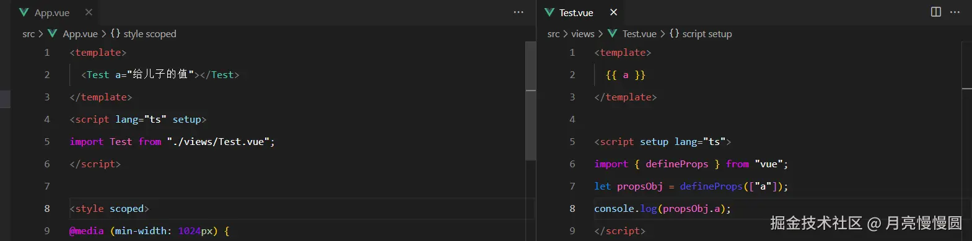The height and width of the screenshot is (241, 972).
Task: Open the style scoped breadcrumb symbol
Action: point(150,34)
